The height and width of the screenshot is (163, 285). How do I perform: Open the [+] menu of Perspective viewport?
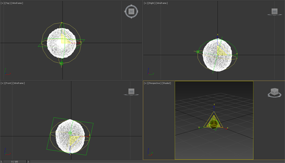coord(145,83)
